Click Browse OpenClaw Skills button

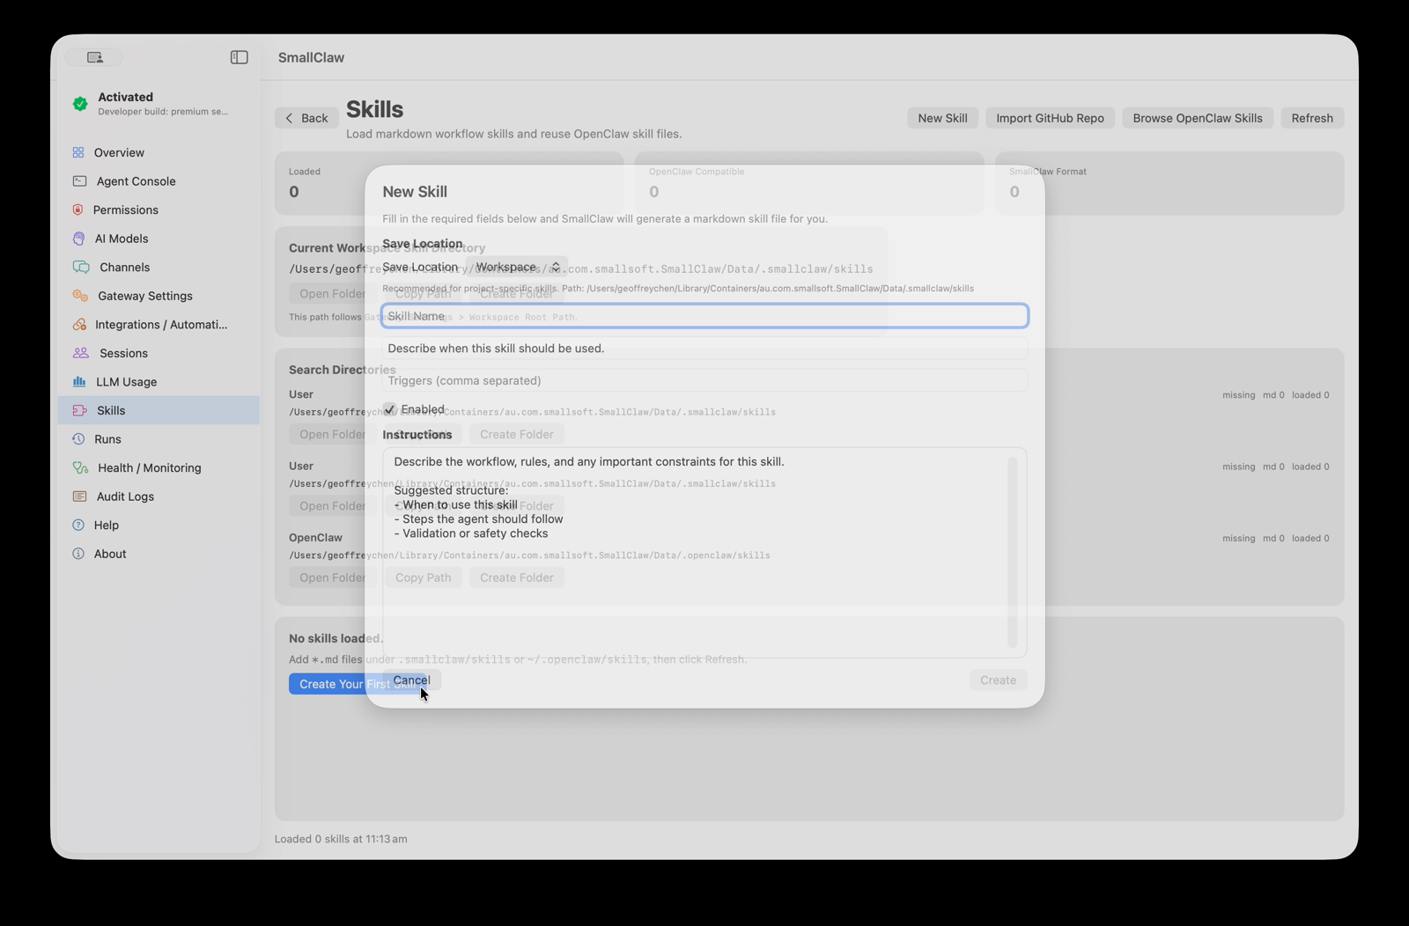pyautogui.click(x=1197, y=118)
